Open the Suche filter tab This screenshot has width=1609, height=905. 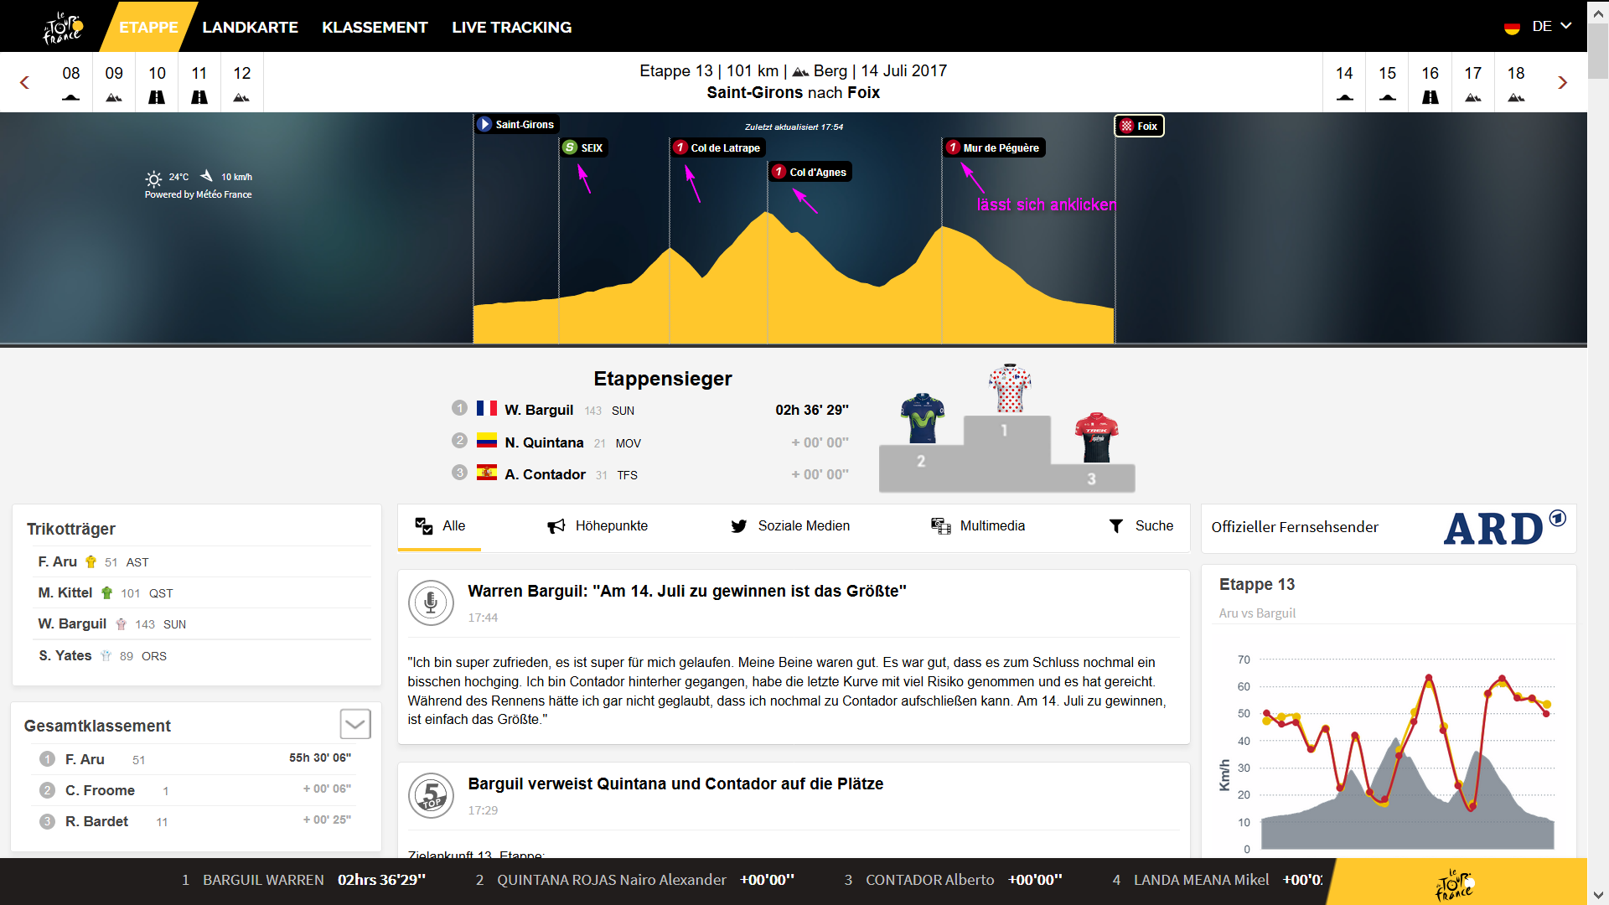[1141, 526]
